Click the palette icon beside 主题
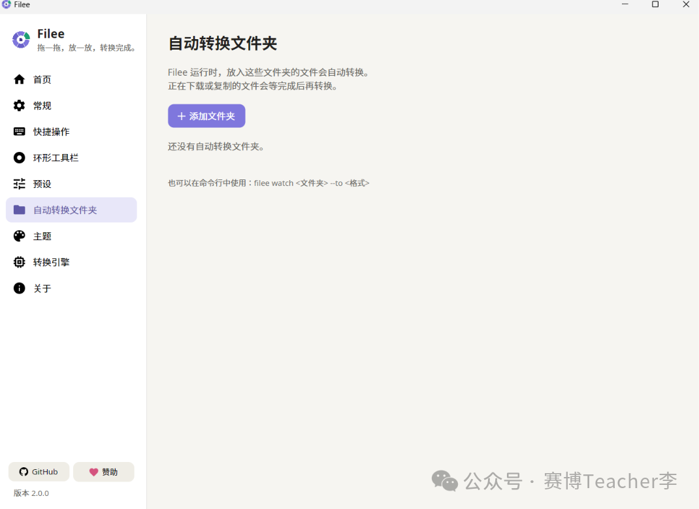 [19, 236]
